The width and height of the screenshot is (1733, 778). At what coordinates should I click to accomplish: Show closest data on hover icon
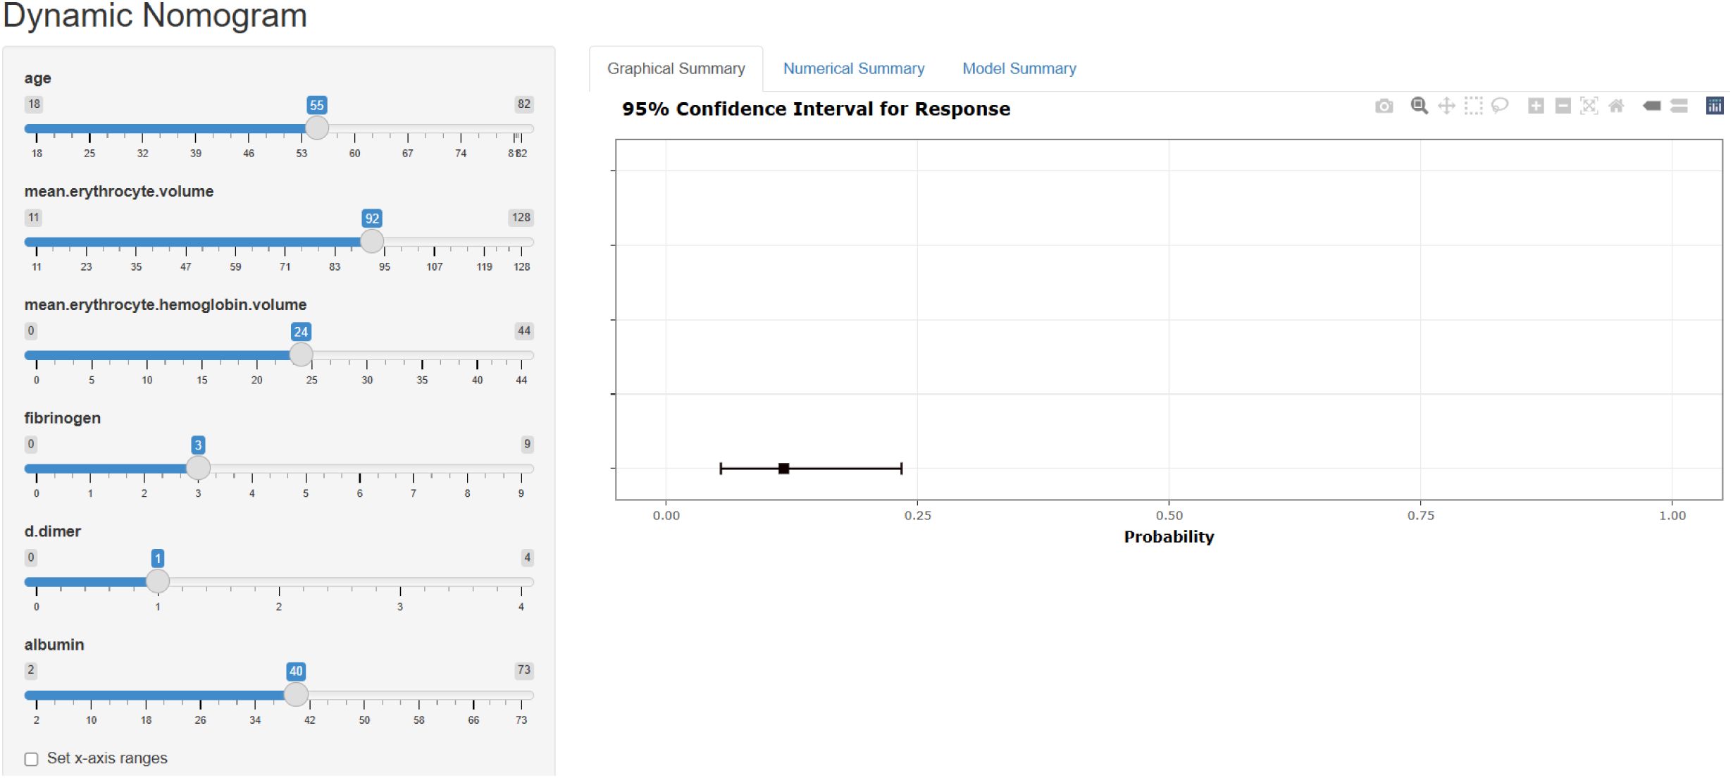[x=1652, y=106]
